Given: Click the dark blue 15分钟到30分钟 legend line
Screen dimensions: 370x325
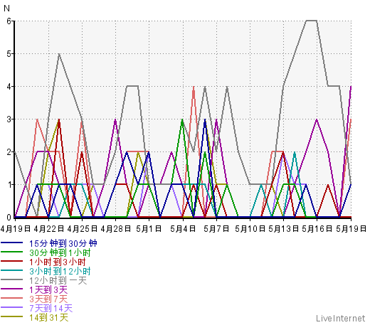Looking at the screenshot, I should coord(11,243).
